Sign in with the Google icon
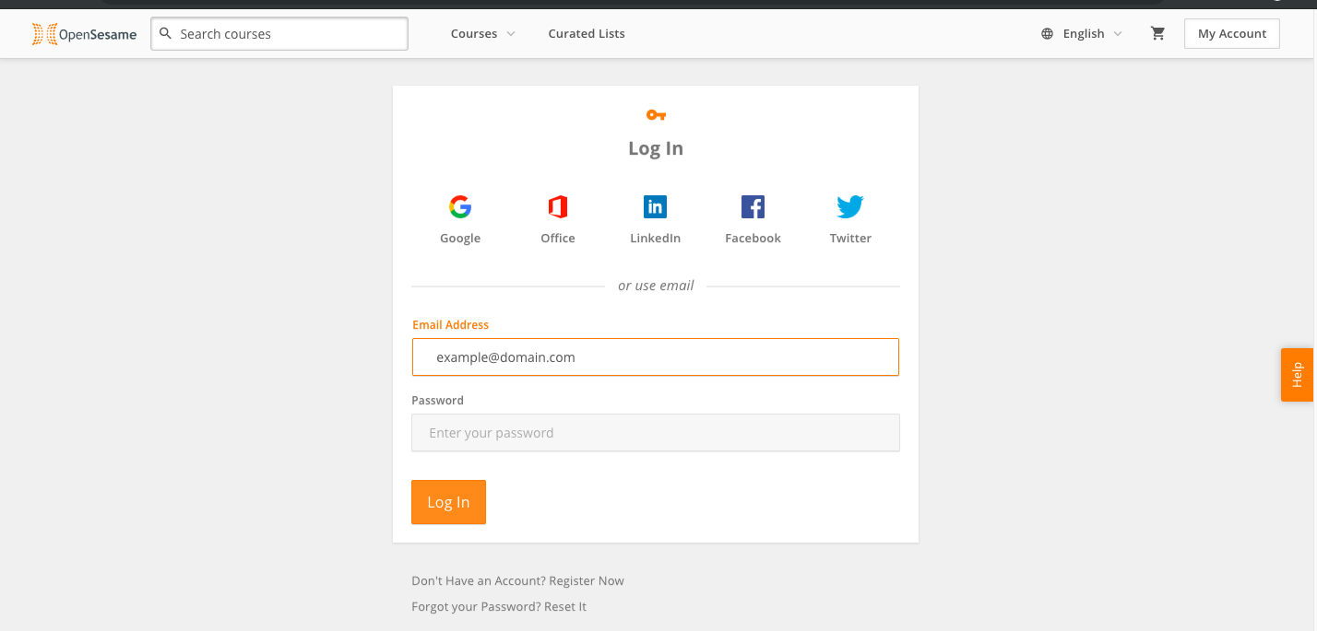The image size is (1317, 631). [460, 207]
